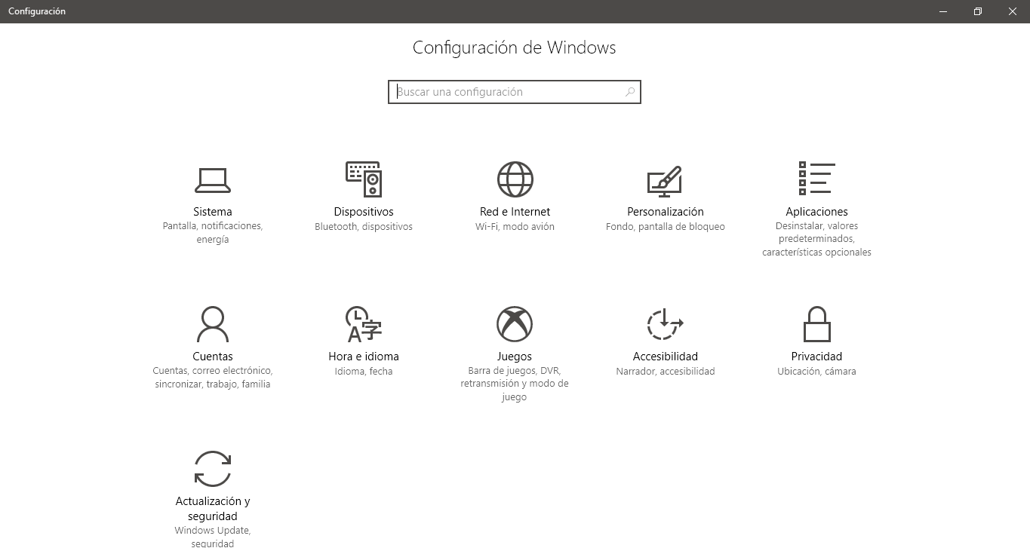The width and height of the screenshot is (1030, 548).
Task: Open the Aplicaciones list icon
Action: (816, 179)
